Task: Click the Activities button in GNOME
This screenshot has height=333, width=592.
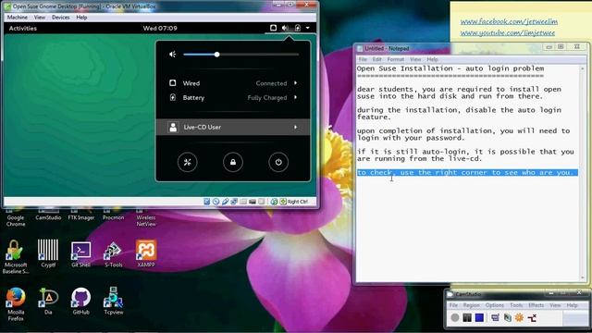Action: click(x=22, y=28)
